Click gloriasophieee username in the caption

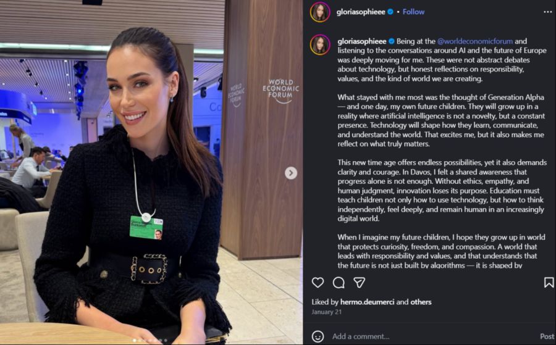[361, 41]
